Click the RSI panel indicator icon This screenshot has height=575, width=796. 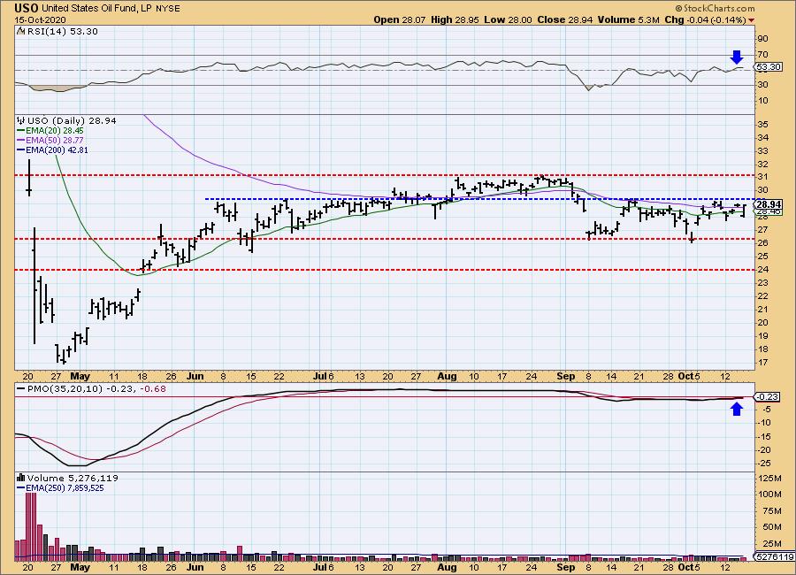[x=20, y=31]
